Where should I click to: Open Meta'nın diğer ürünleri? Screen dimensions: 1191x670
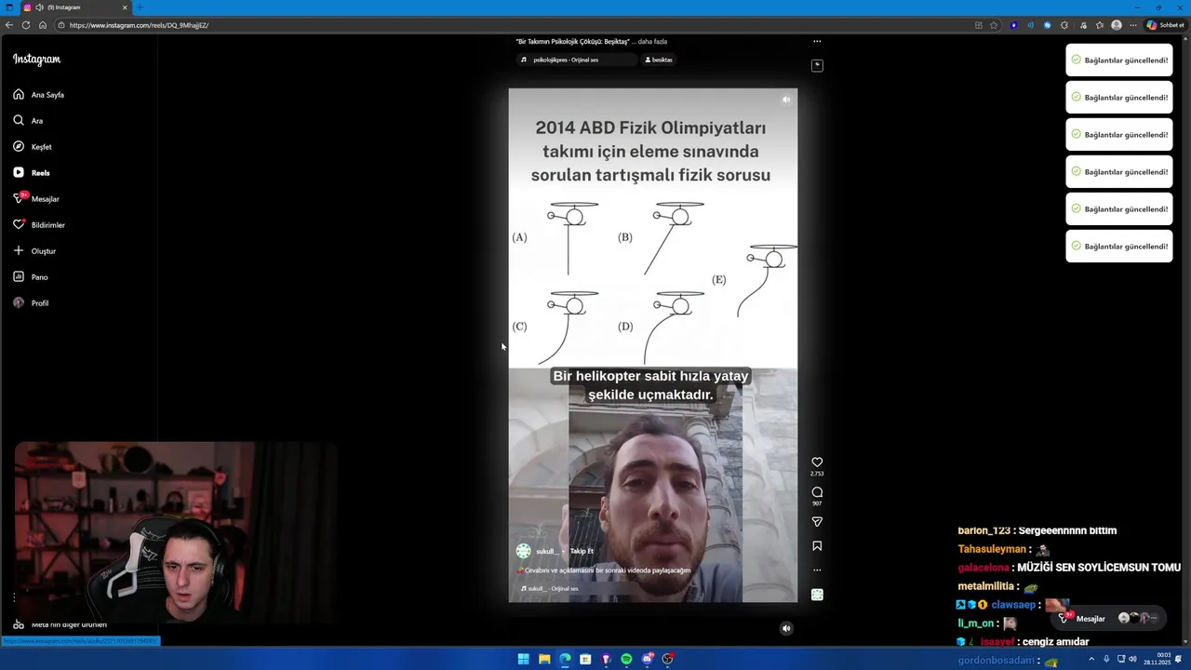60,624
